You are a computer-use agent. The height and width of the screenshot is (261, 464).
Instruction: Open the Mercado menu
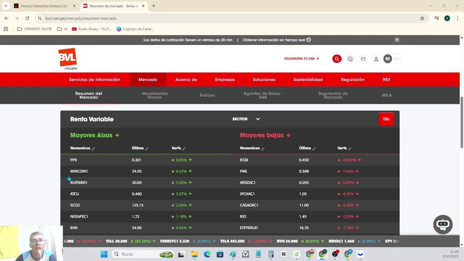pos(148,79)
